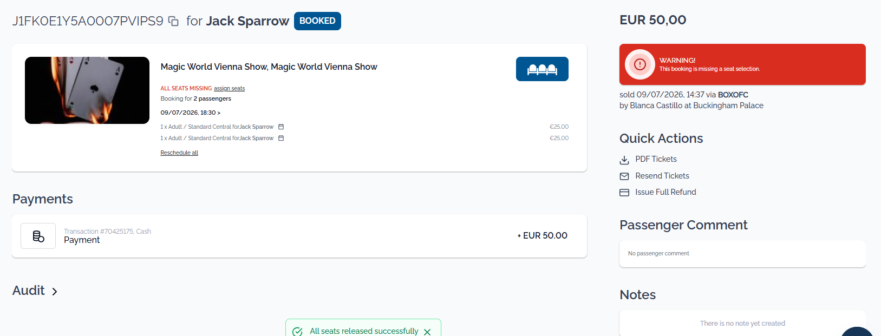Click the cash payment coins icon
881x336 pixels.
[x=38, y=236]
